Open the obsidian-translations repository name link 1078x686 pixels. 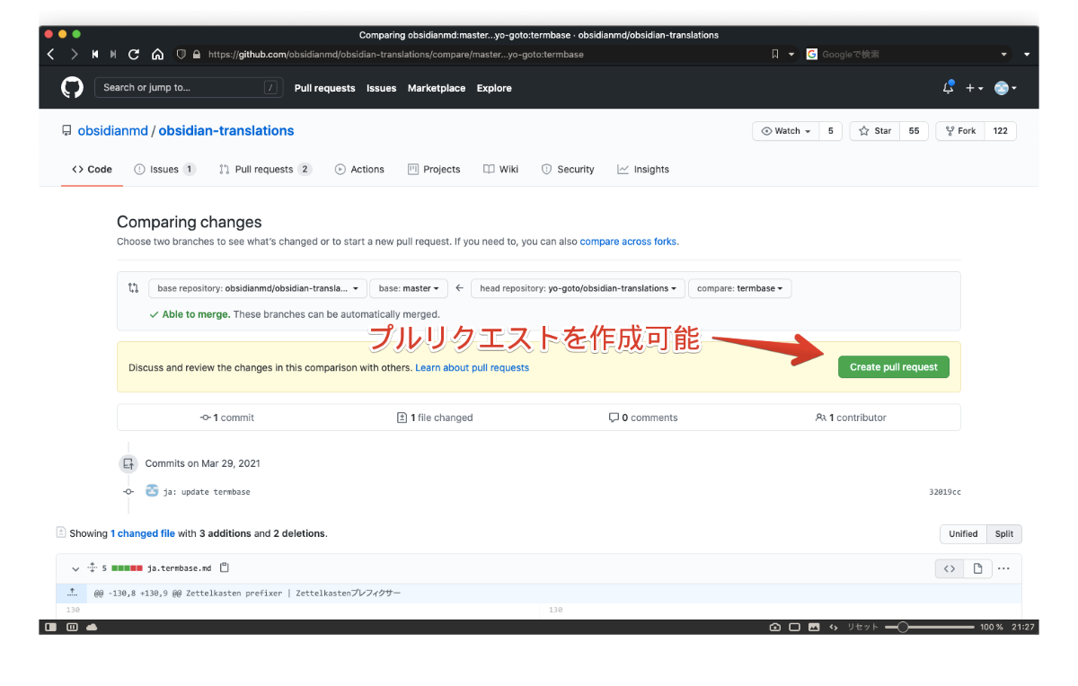pyautogui.click(x=226, y=130)
